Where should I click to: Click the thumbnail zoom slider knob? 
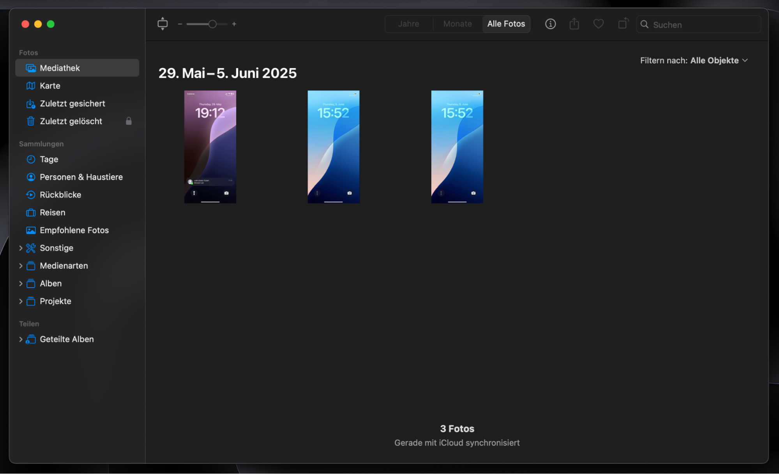pyautogui.click(x=212, y=24)
